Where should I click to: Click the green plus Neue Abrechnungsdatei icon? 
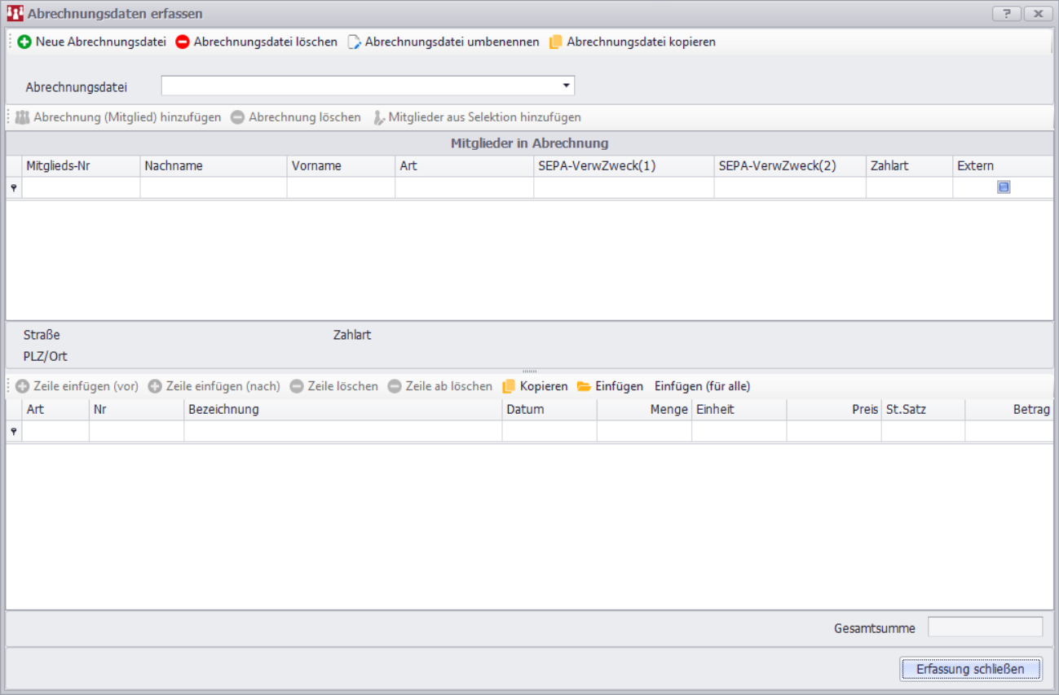pyautogui.click(x=24, y=42)
